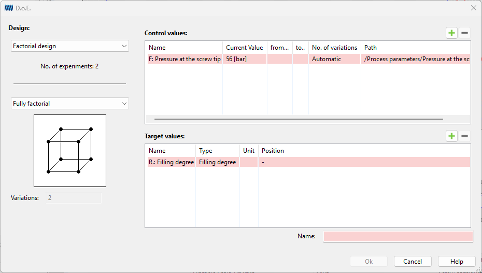Click the horizontal scrollbar in Control values
This screenshot has width=482, height=273.
(299, 119)
